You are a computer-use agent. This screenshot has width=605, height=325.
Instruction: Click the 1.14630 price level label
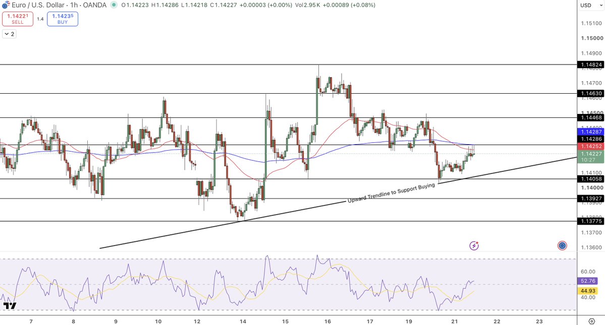[591, 94]
